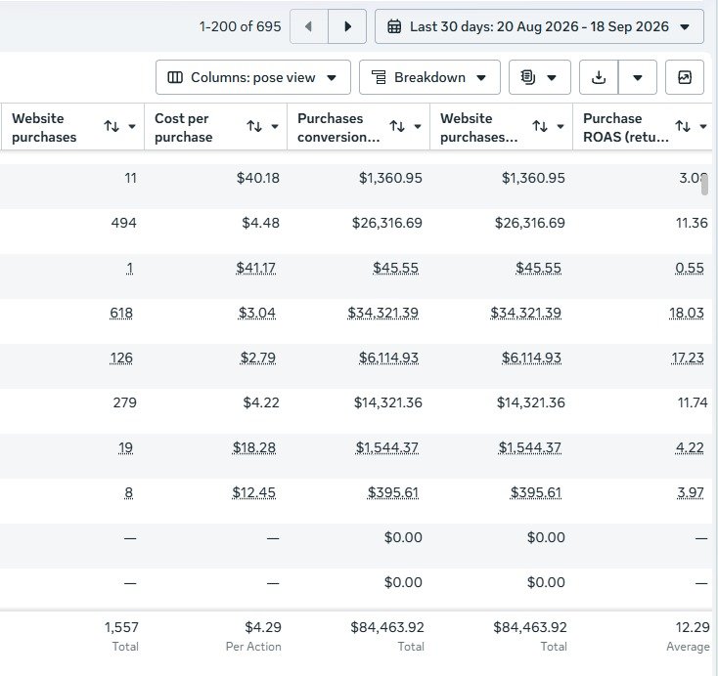The image size is (718, 676).
Task: Open the underlined $12.45 cost value
Action: pyautogui.click(x=253, y=492)
